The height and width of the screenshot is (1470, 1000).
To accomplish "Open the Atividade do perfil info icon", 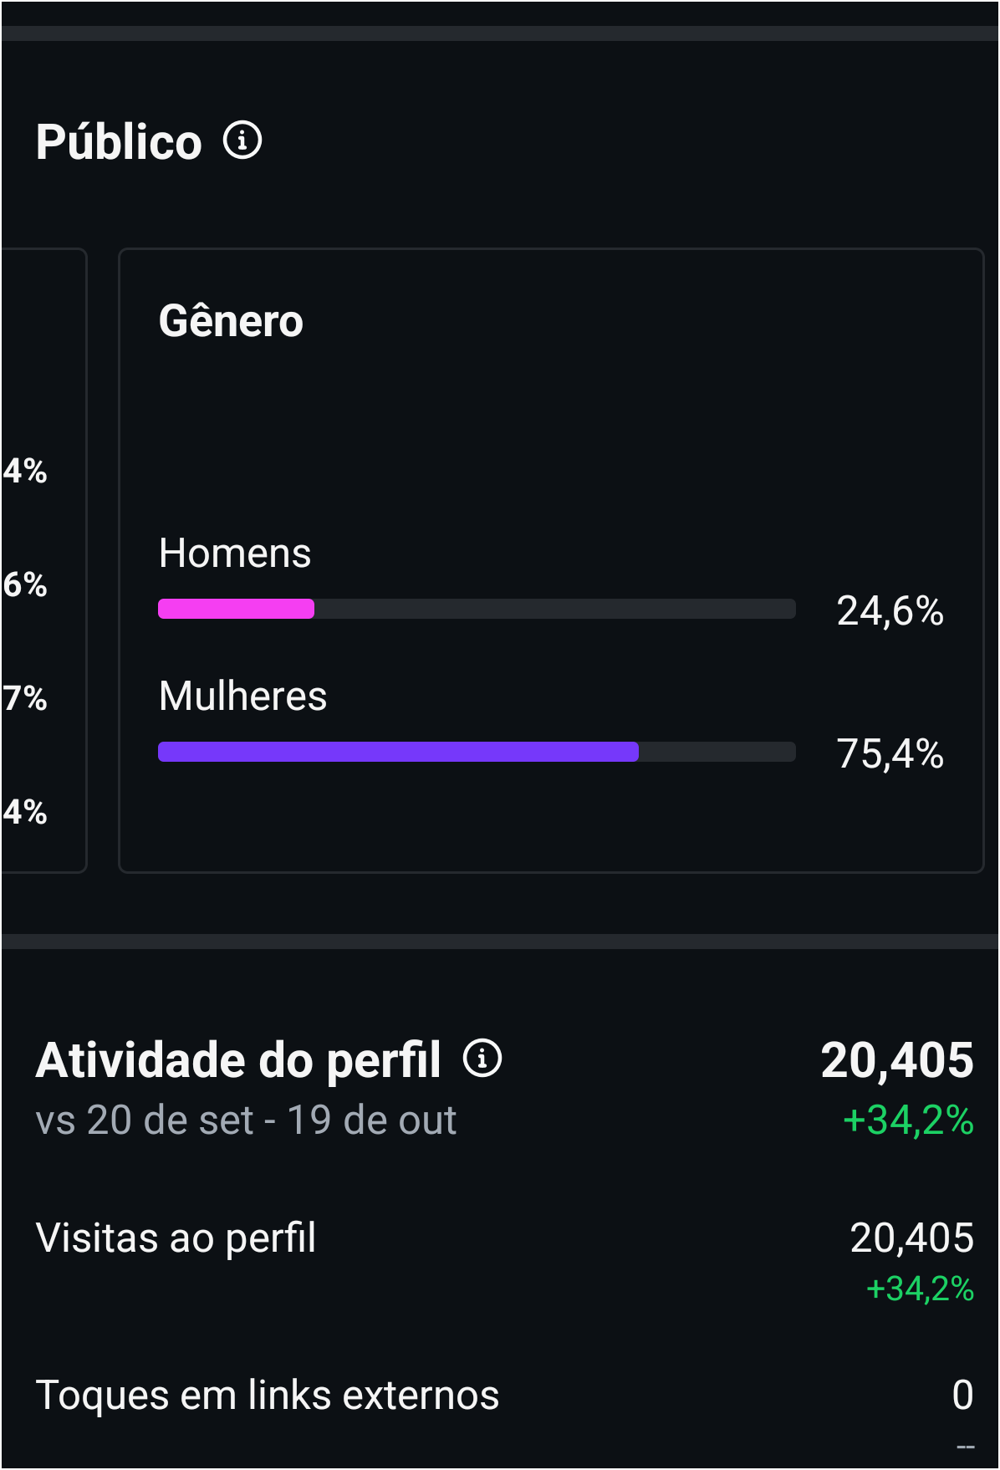I will (x=482, y=1059).
